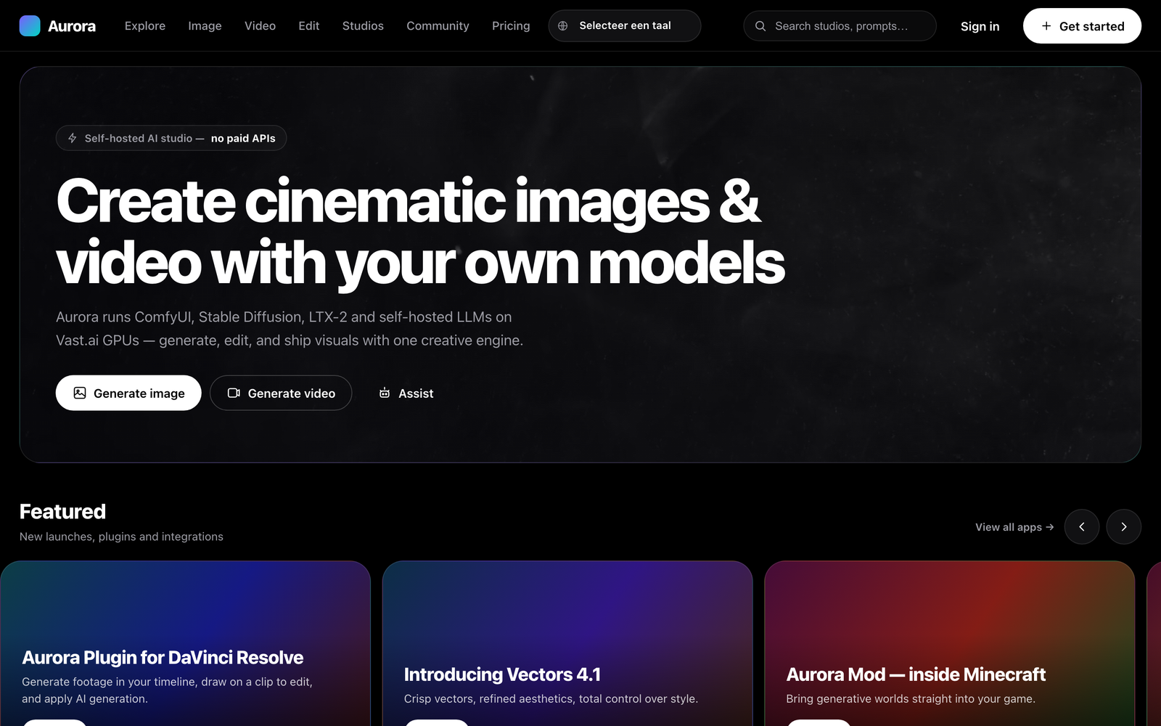1161x726 pixels.
Task: Click the 'New launches, plugins and integrations' subtitle
Action: coord(121,537)
